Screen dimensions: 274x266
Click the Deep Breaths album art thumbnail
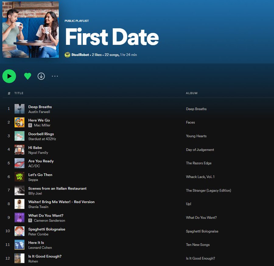tap(19, 109)
